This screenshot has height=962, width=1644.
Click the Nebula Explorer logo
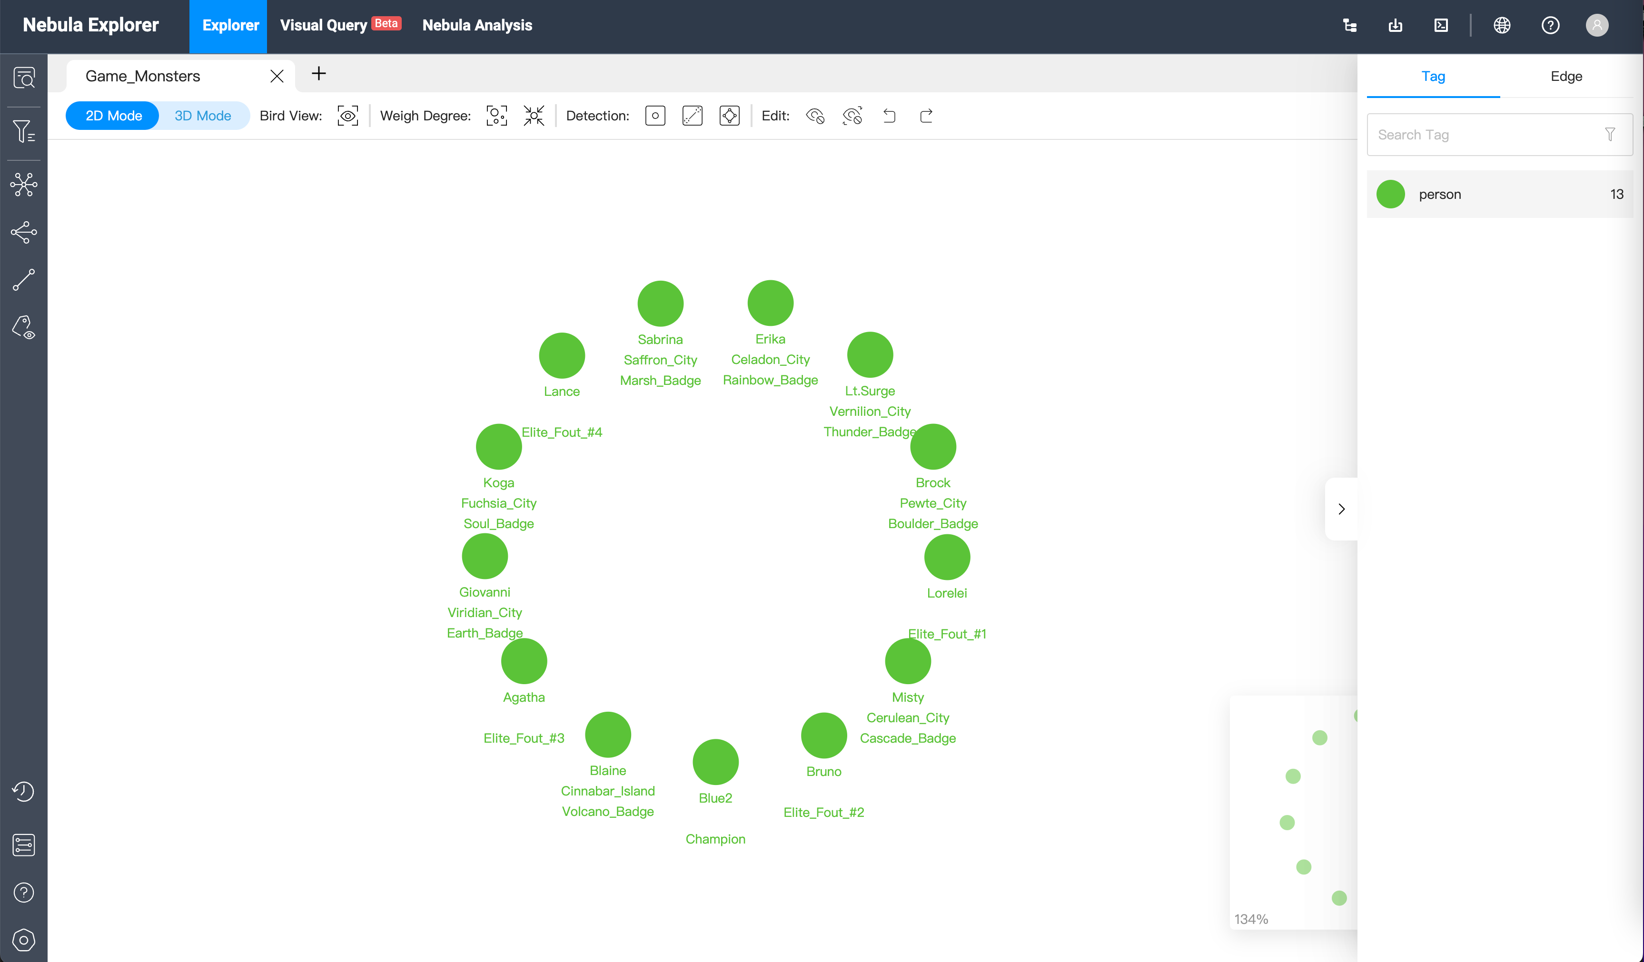click(91, 25)
